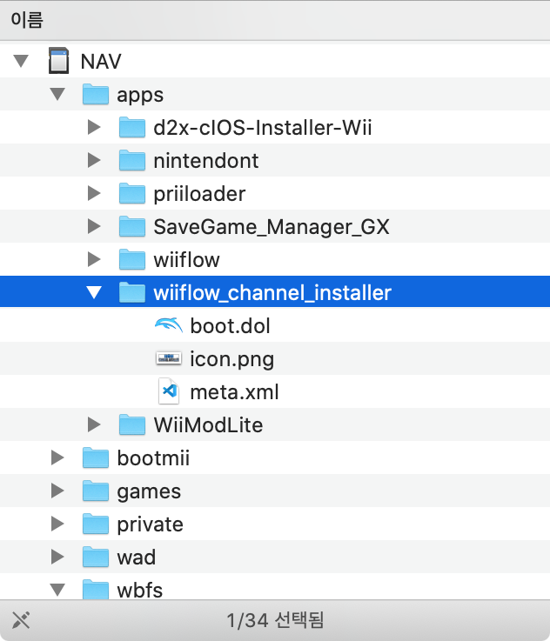Expand the private folder
This screenshot has width=550, height=641.
coord(57,524)
